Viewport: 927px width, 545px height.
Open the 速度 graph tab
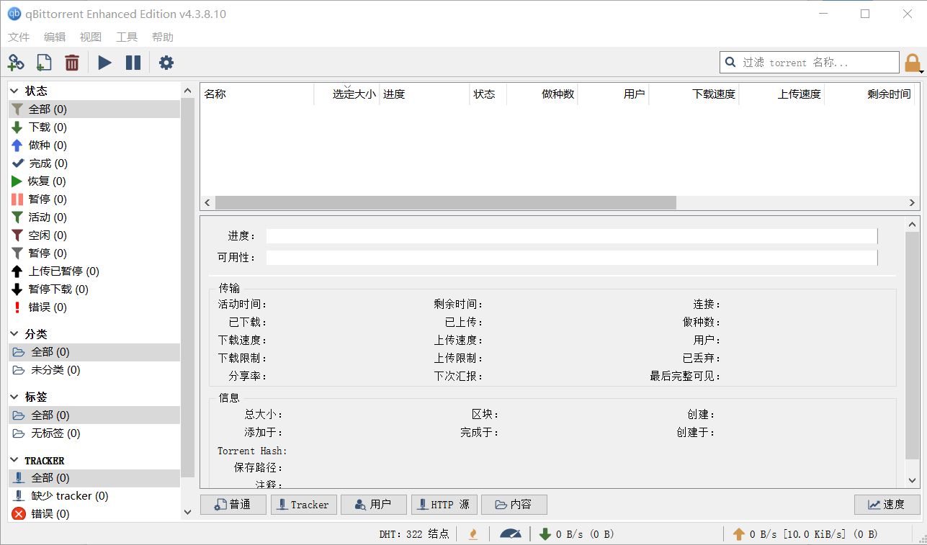pyautogui.click(x=887, y=505)
